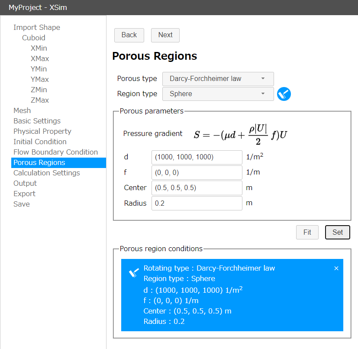Select the Porous Regions step
Image resolution: width=358 pixels, height=349 pixels.
click(59, 163)
